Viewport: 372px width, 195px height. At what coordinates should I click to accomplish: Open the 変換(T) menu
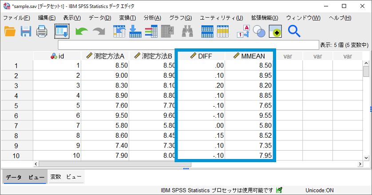[x=127, y=18]
